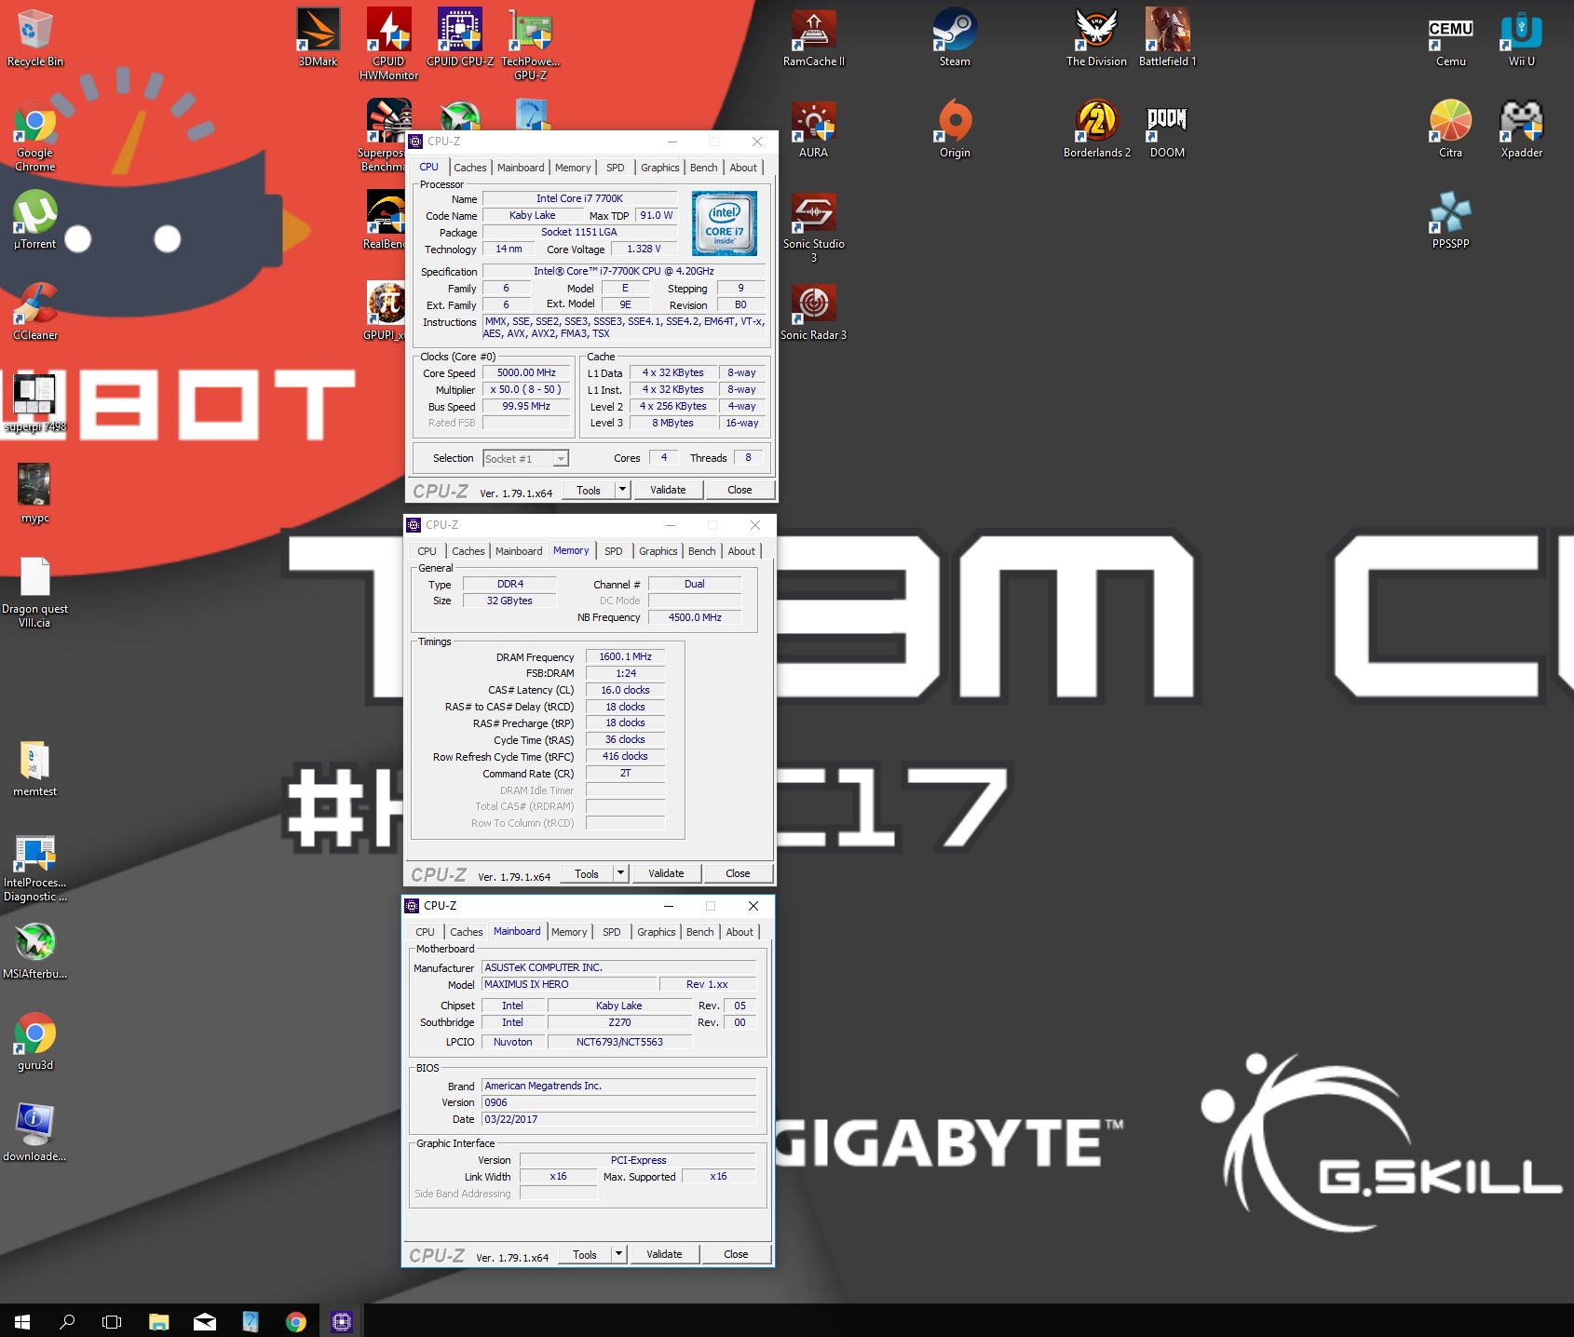Click Tools button in the Mainboard CPU-Z window
Viewport: 1574px width, 1337px height.
[x=585, y=1254]
